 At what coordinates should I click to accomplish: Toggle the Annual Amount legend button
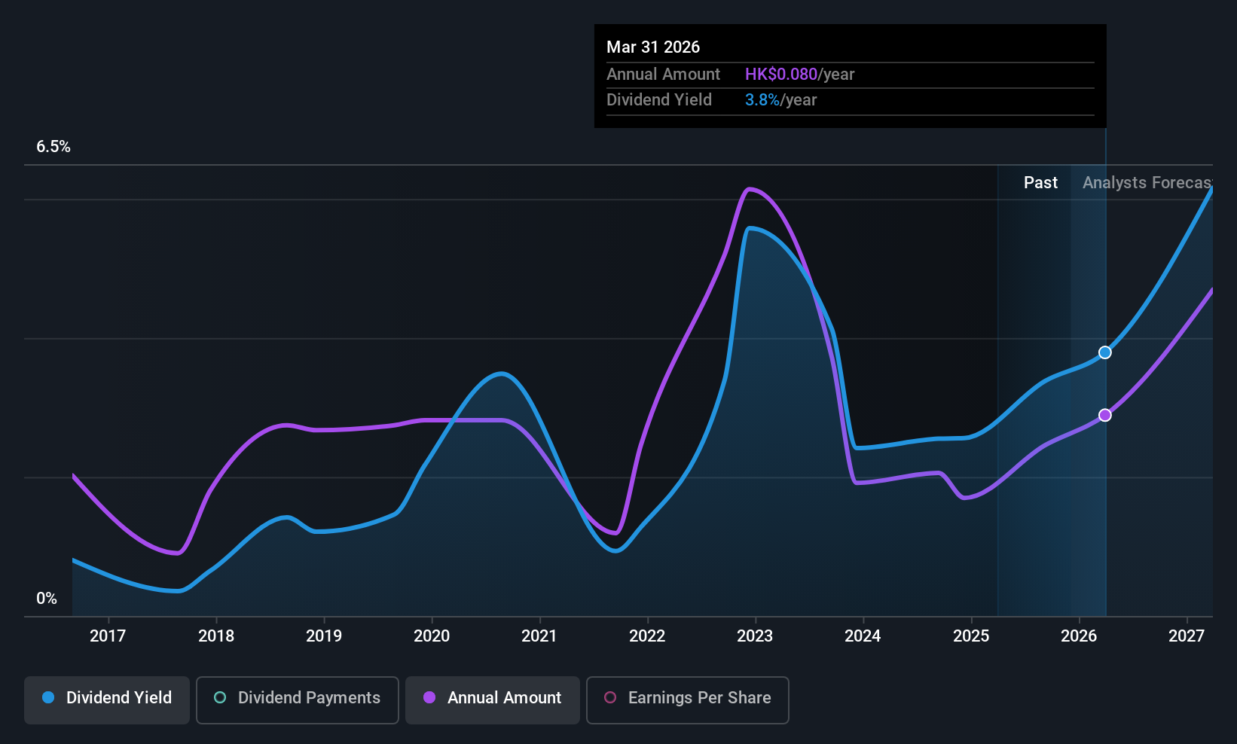(493, 700)
